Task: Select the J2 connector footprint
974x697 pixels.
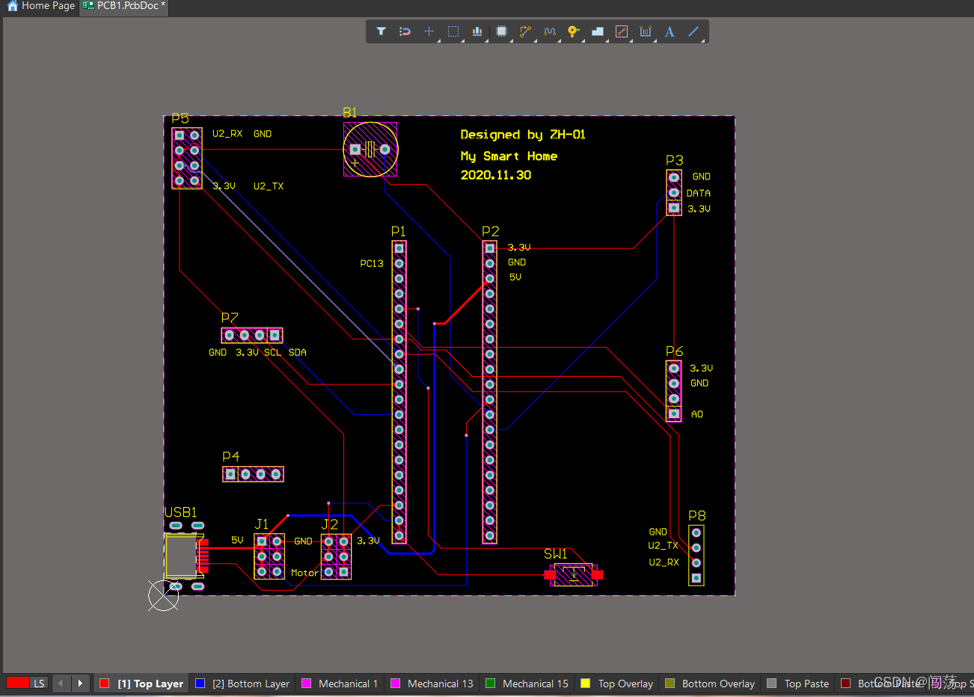Action: pos(336,556)
